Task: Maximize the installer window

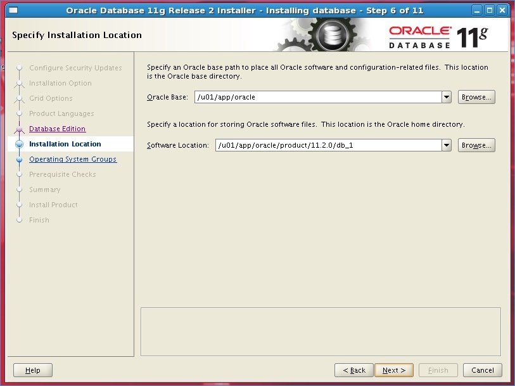Action: click(490, 10)
